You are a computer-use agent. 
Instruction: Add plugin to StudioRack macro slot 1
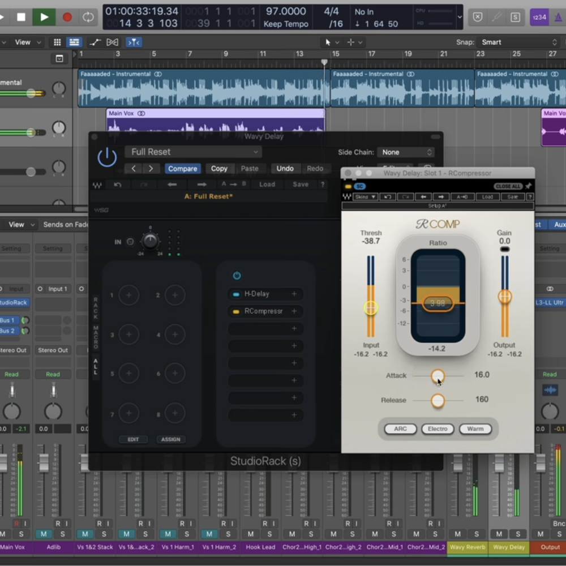[129, 295]
